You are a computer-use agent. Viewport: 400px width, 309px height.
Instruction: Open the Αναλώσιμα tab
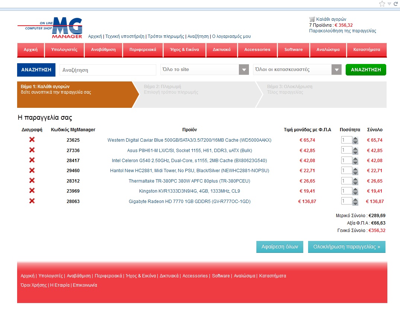tap(328, 50)
